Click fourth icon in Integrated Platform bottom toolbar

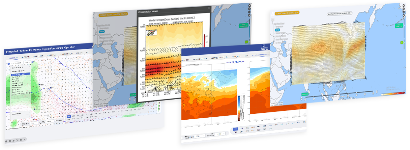[17, 140]
